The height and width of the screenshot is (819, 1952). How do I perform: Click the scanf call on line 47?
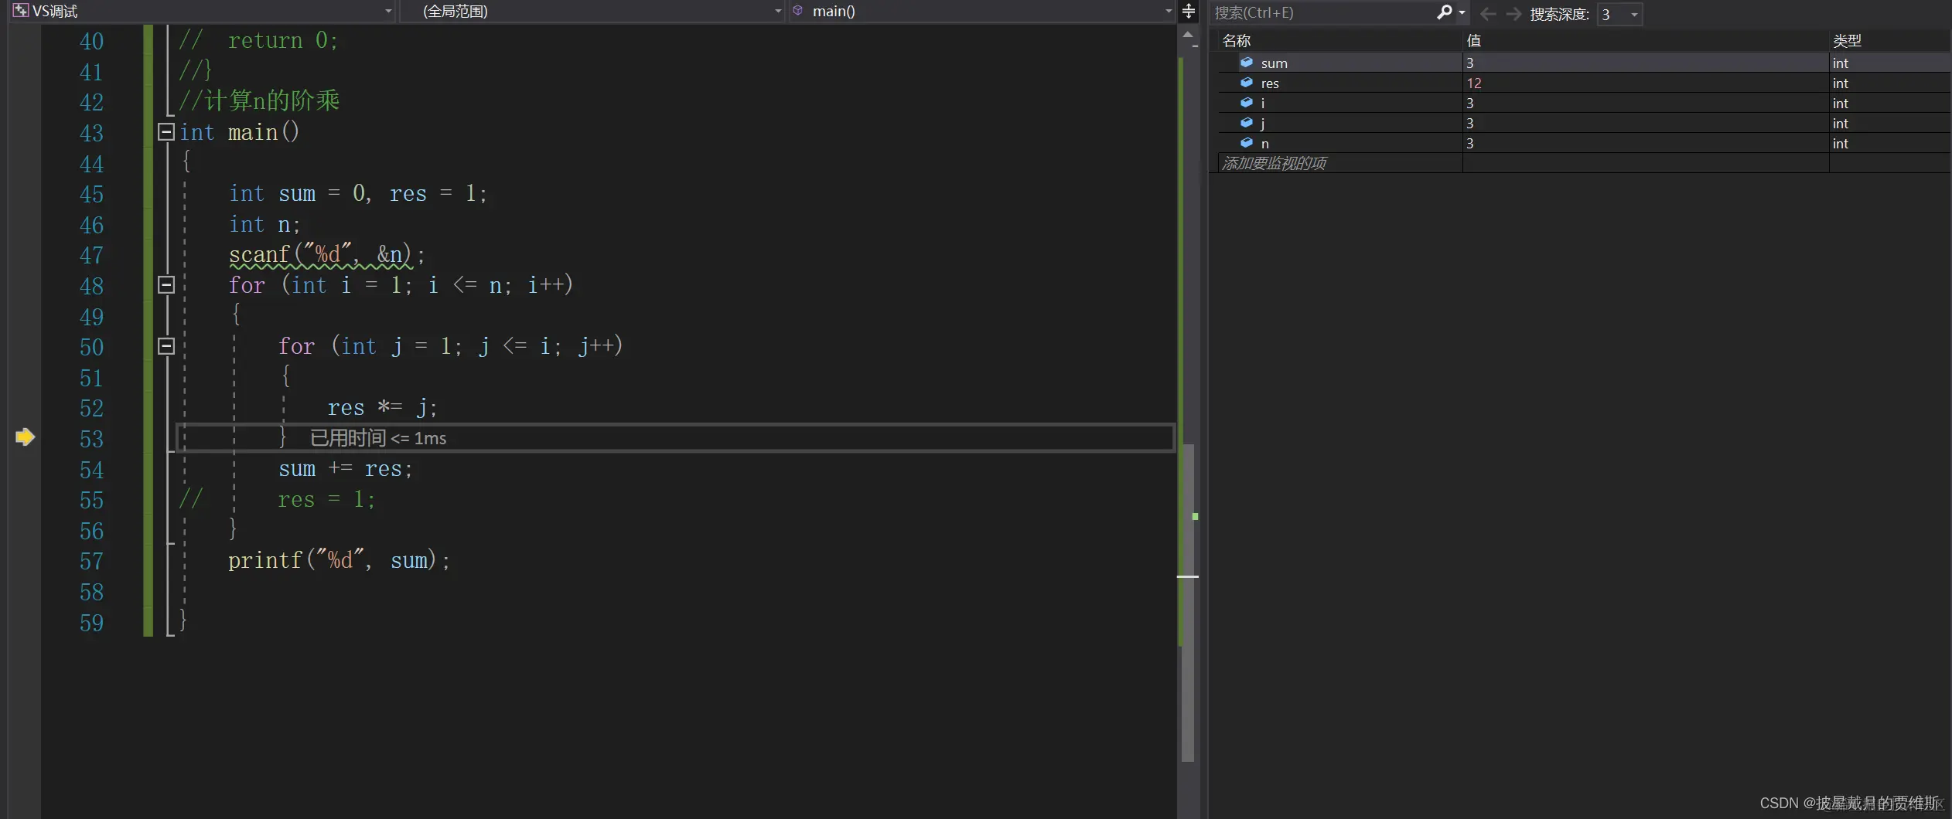pos(326,254)
